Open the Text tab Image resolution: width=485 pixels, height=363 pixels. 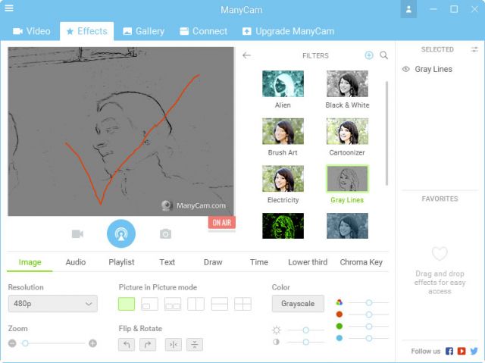click(x=167, y=262)
